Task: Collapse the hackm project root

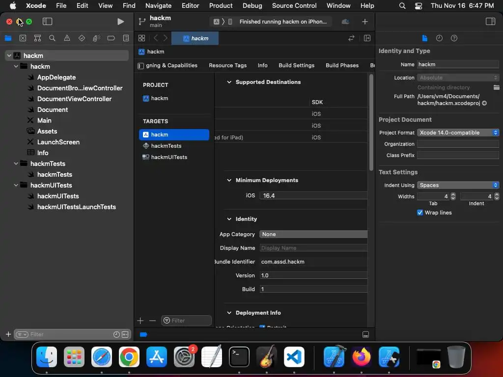Action: pyautogui.click(x=9, y=56)
